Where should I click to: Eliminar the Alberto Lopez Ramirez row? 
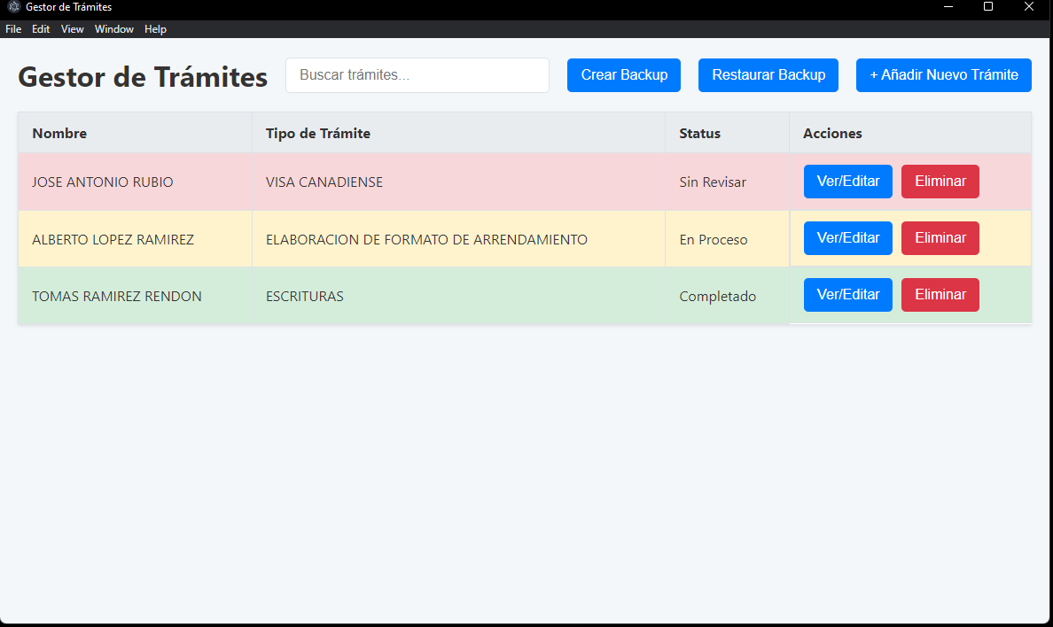click(x=940, y=238)
